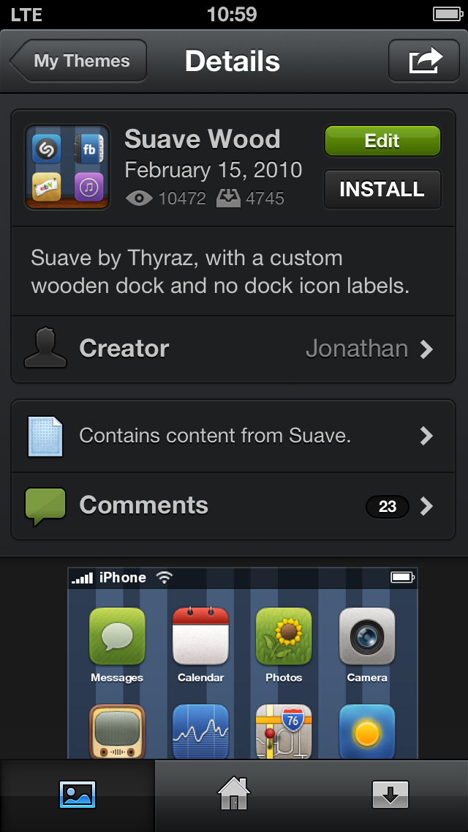
Task: Expand the Creator row chevron next to Jonathan
Action: [x=426, y=349]
